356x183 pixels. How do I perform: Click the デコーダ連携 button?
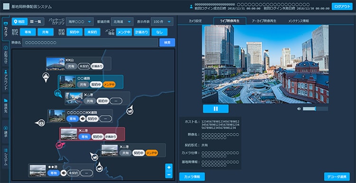(x=337, y=176)
